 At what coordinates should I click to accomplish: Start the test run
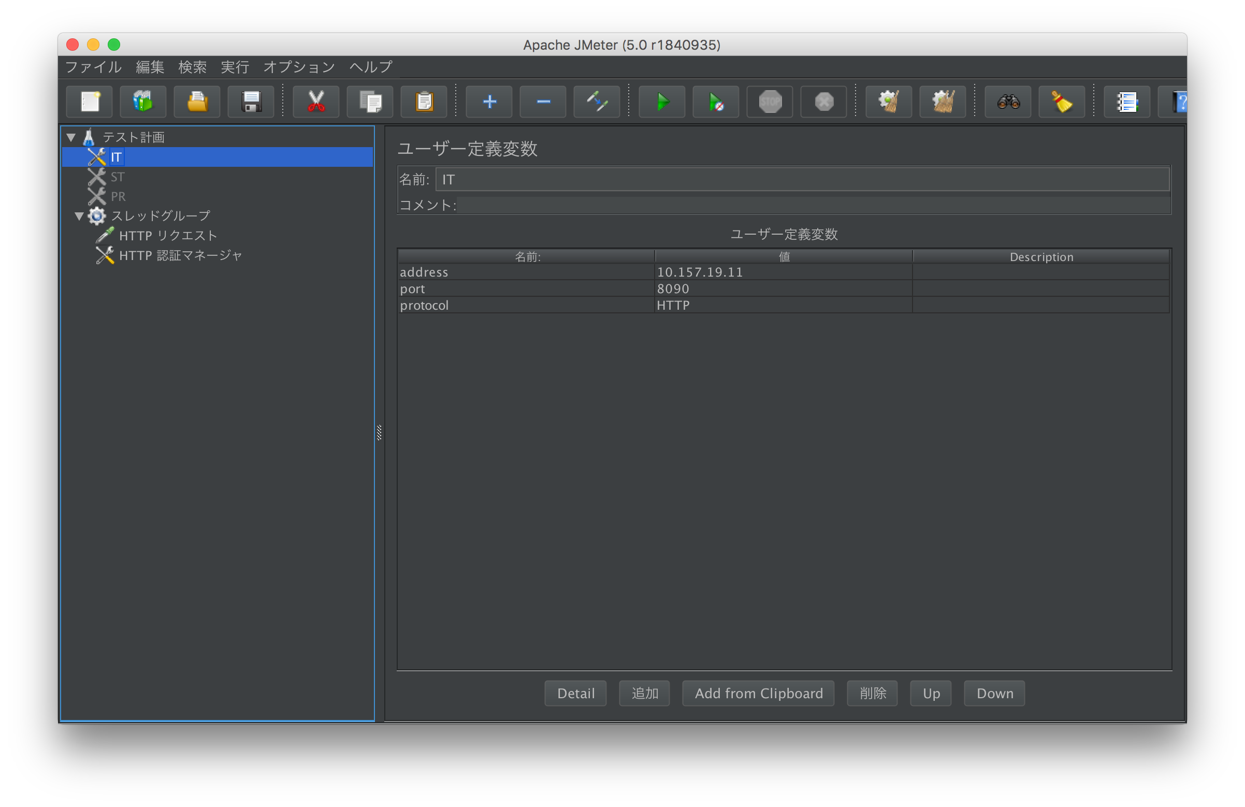pyautogui.click(x=661, y=102)
